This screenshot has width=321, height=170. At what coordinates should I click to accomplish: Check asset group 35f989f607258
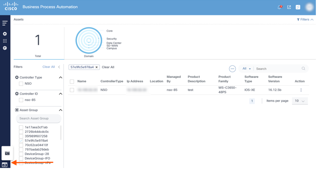(21, 136)
